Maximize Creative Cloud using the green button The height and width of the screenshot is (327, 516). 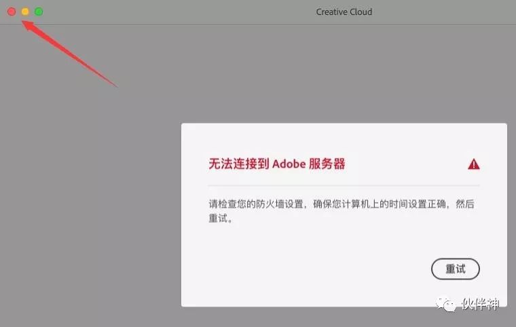click(39, 12)
